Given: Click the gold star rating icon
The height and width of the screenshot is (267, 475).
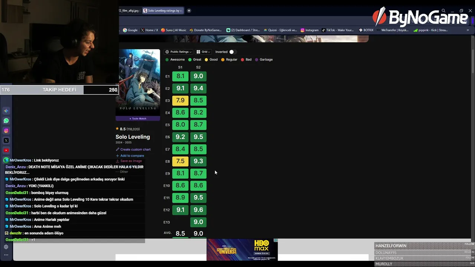Looking at the screenshot, I should [117, 129].
